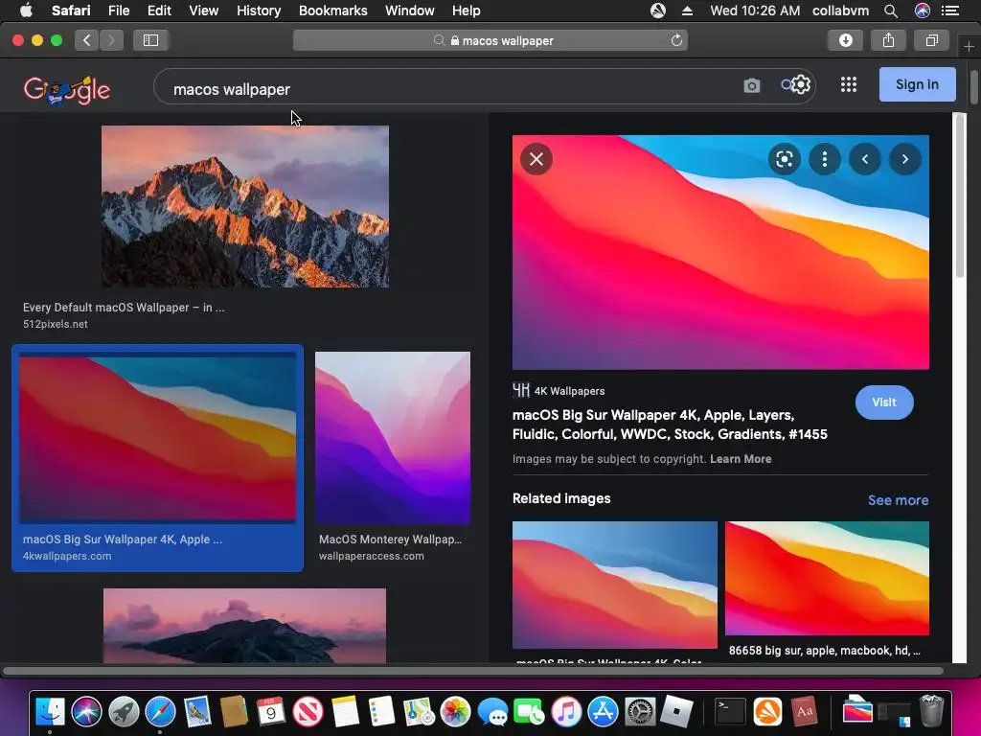Open System Preferences from the Dock
The image size is (981, 736).
(640, 712)
